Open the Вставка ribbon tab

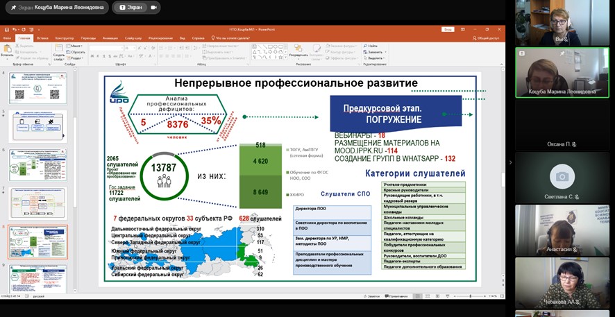pyautogui.click(x=42, y=37)
